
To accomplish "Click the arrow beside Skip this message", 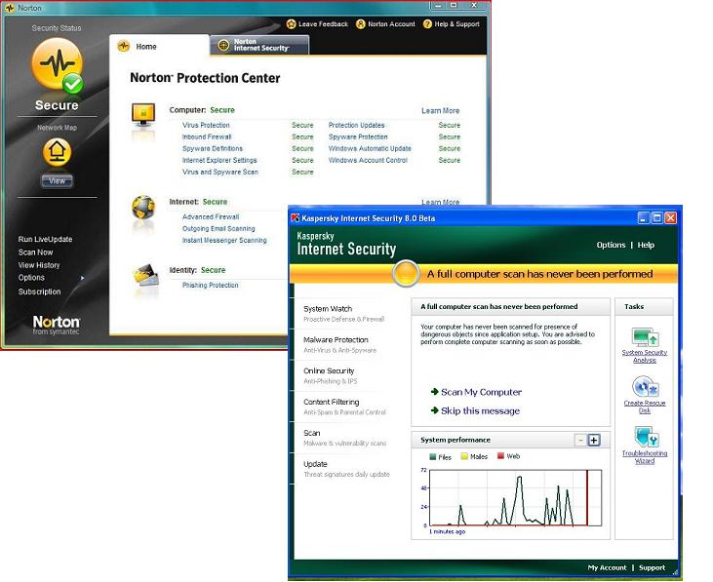I will point(435,410).
